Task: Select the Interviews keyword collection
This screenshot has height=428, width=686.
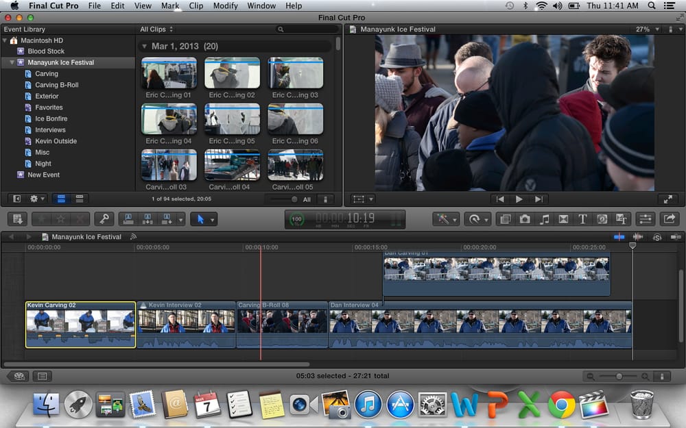Action: (x=50, y=129)
